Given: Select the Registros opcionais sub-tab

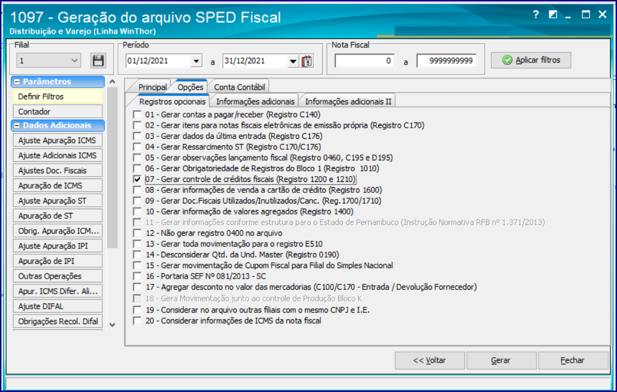Looking at the screenshot, I should (172, 101).
